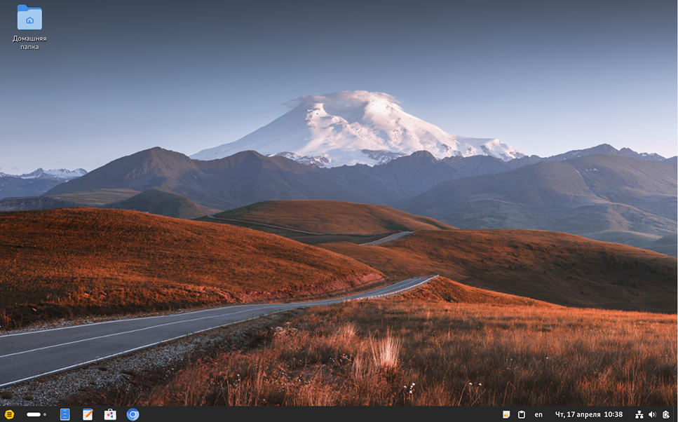Open the volume speaker control
The image size is (678, 422).
652,414
